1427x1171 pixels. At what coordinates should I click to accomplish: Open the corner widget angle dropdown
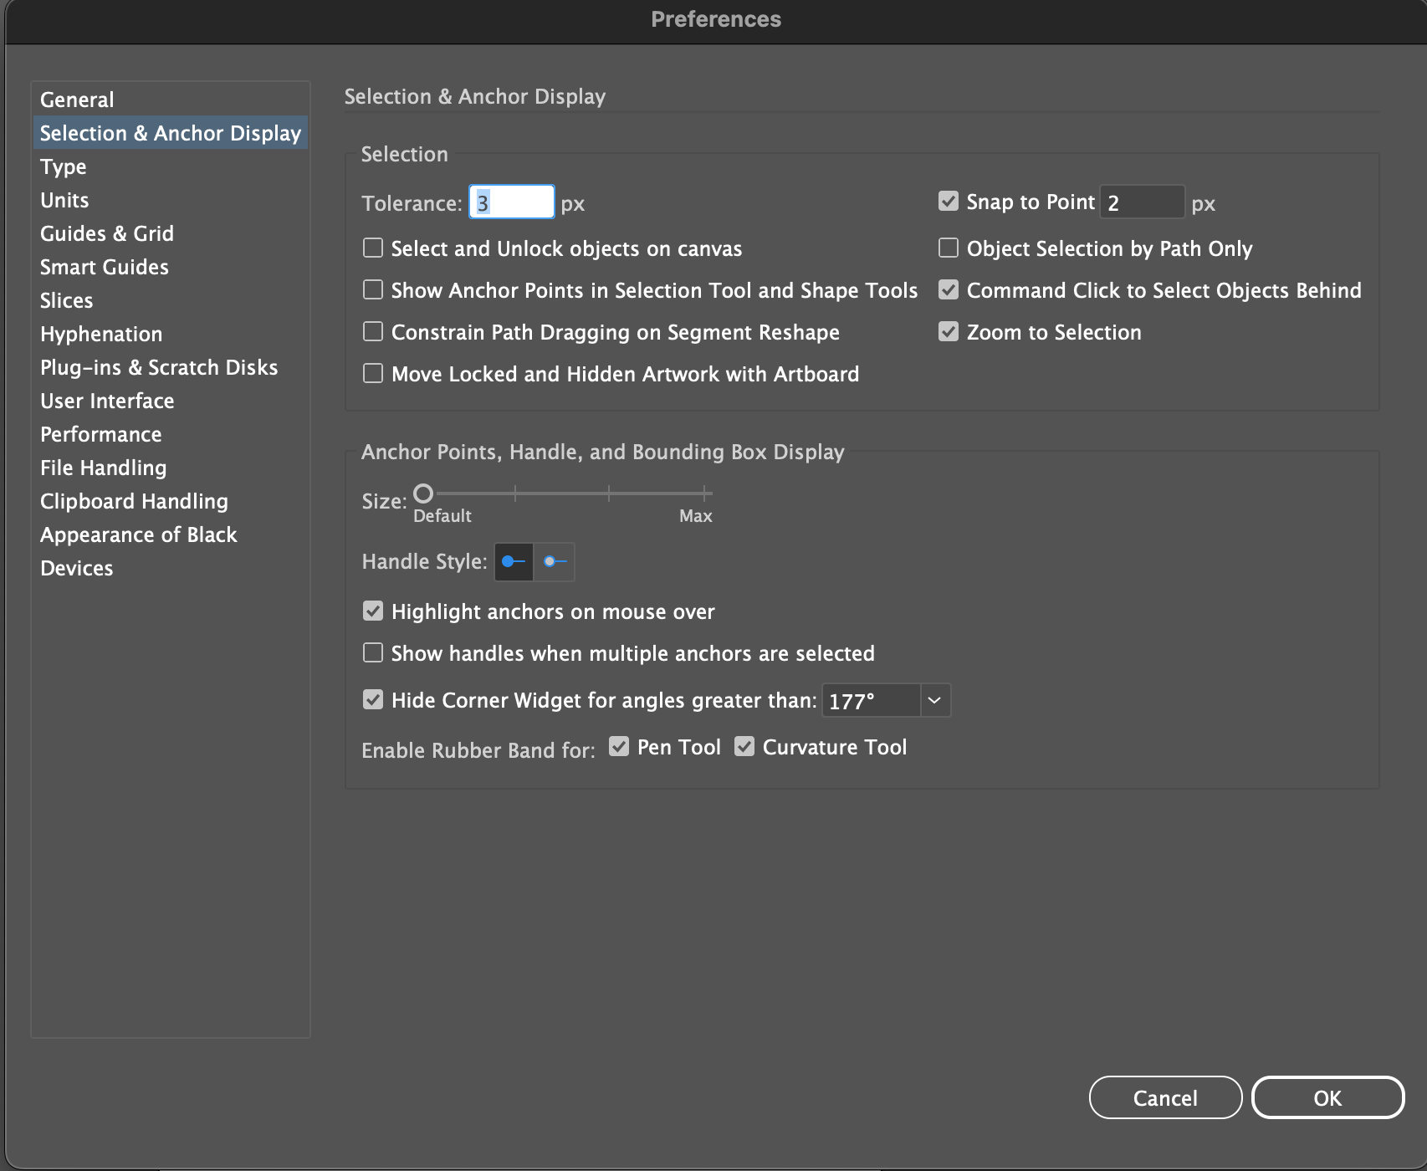937,700
